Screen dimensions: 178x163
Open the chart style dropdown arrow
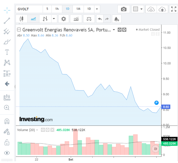click(x=54, y=19)
